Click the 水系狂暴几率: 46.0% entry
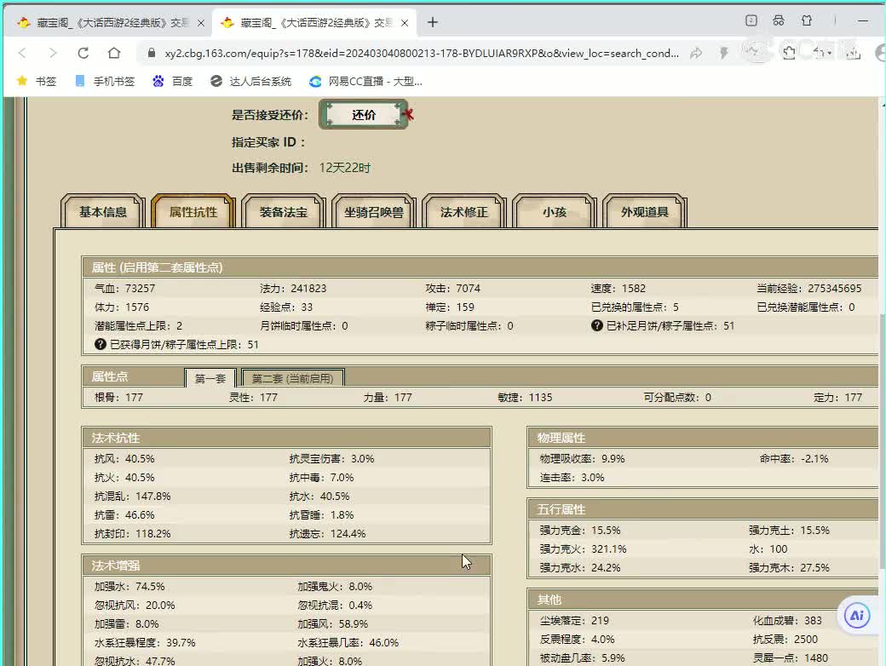Viewport: 886px width, 666px height. (x=348, y=642)
